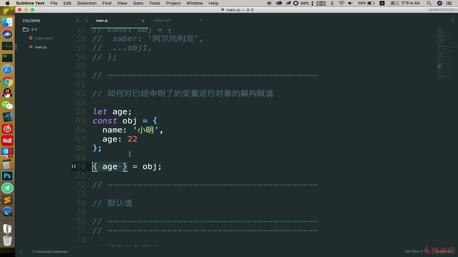Viewport: 458px width, 257px height.
Task: Open Activity Monitor in the dock
Action: coord(7,46)
